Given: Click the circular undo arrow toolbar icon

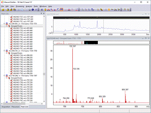Looking at the screenshot, I should 58,10.
